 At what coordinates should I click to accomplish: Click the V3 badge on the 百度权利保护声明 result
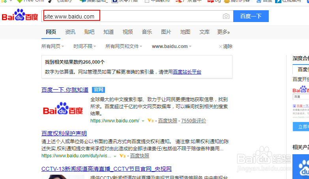(122, 156)
